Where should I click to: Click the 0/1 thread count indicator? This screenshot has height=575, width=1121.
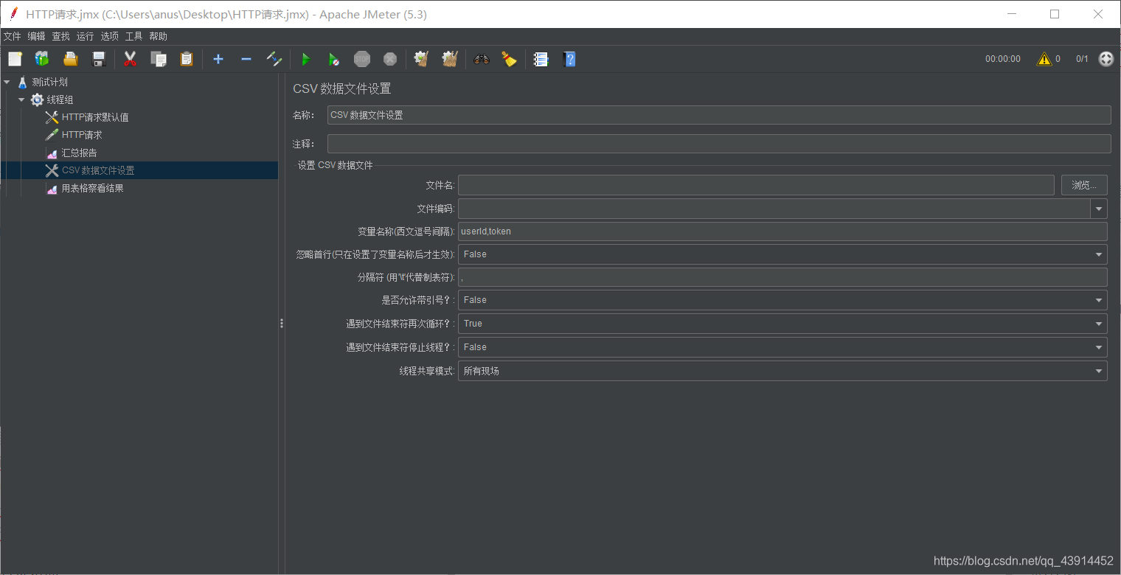(1082, 59)
